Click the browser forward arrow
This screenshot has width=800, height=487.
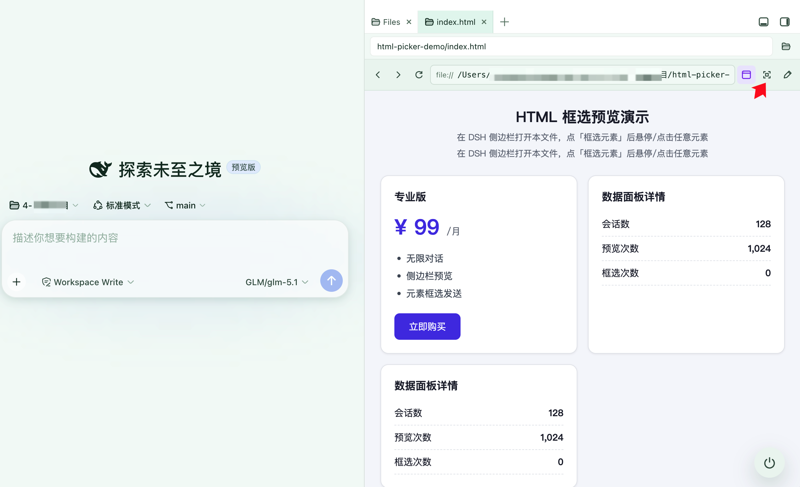398,75
